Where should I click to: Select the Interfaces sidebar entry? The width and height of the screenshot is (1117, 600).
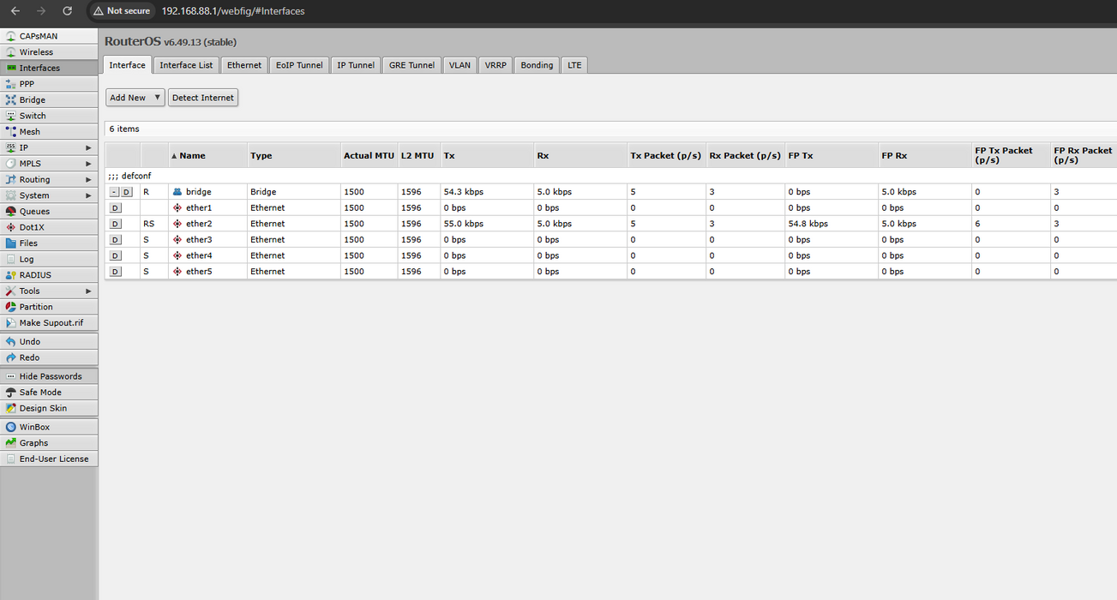coord(49,68)
